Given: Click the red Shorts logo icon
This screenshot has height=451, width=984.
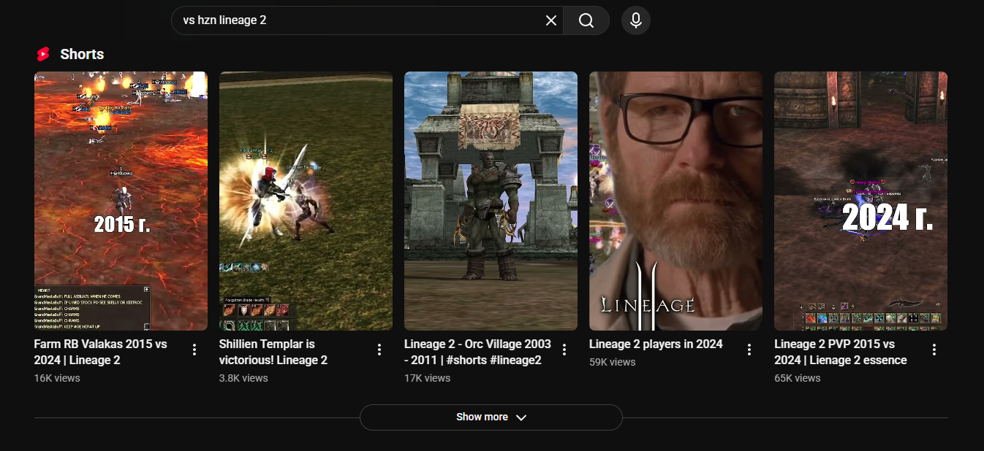Looking at the screenshot, I should point(43,54).
